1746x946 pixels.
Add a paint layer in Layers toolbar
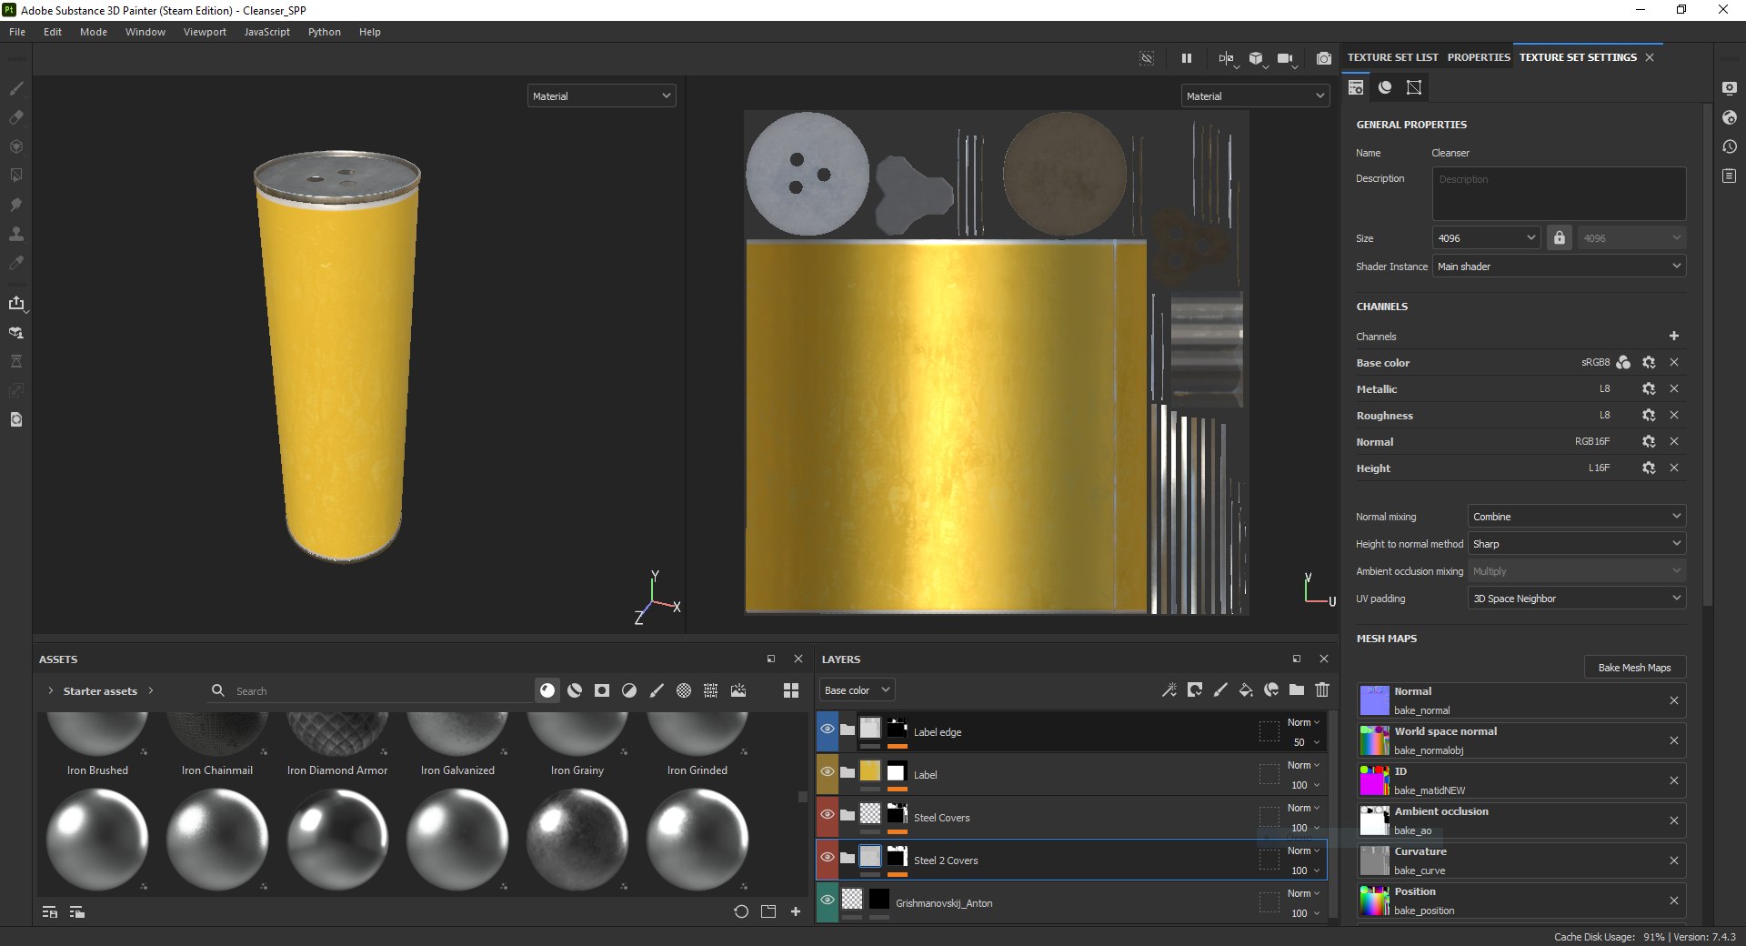pyautogui.click(x=1220, y=690)
